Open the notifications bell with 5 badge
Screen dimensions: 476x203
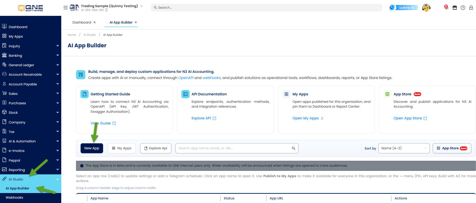point(446,7)
